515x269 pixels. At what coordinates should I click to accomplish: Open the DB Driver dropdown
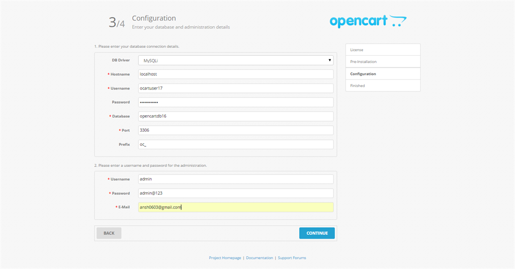click(x=236, y=60)
